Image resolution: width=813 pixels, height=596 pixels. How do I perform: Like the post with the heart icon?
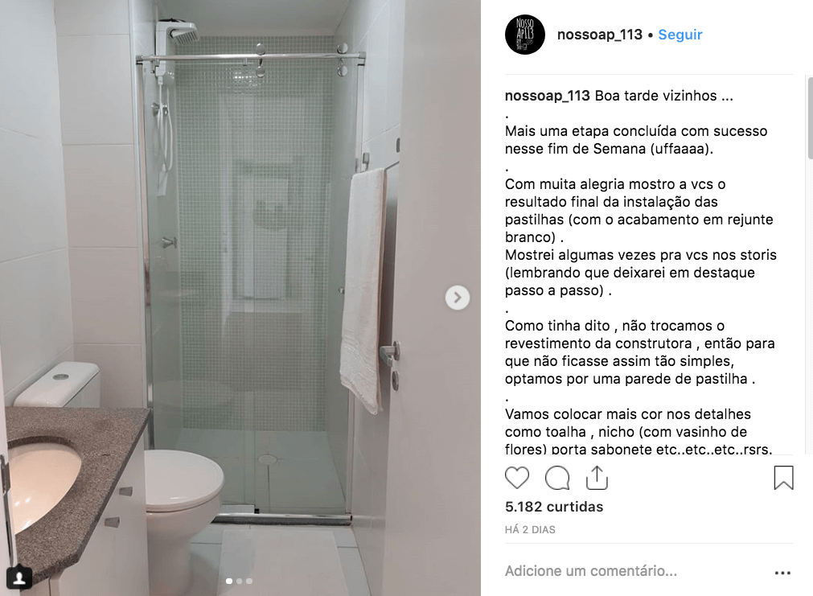pyautogui.click(x=517, y=478)
